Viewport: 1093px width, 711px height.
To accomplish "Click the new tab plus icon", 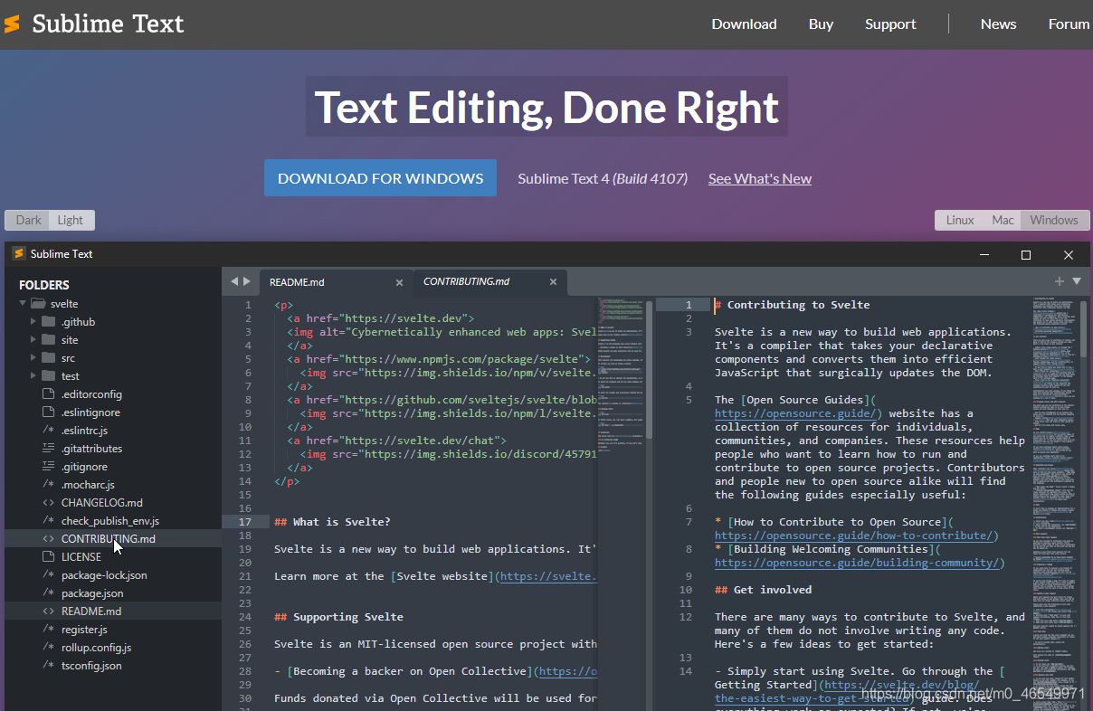I will point(1059,281).
